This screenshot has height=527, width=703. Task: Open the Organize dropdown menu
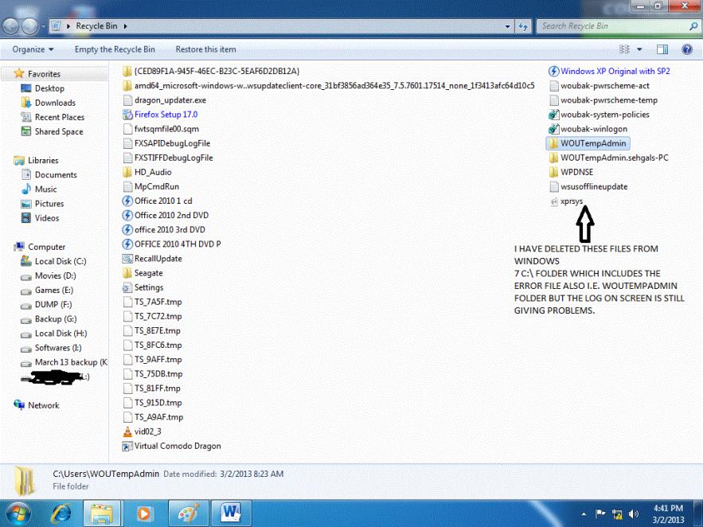point(33,49)
